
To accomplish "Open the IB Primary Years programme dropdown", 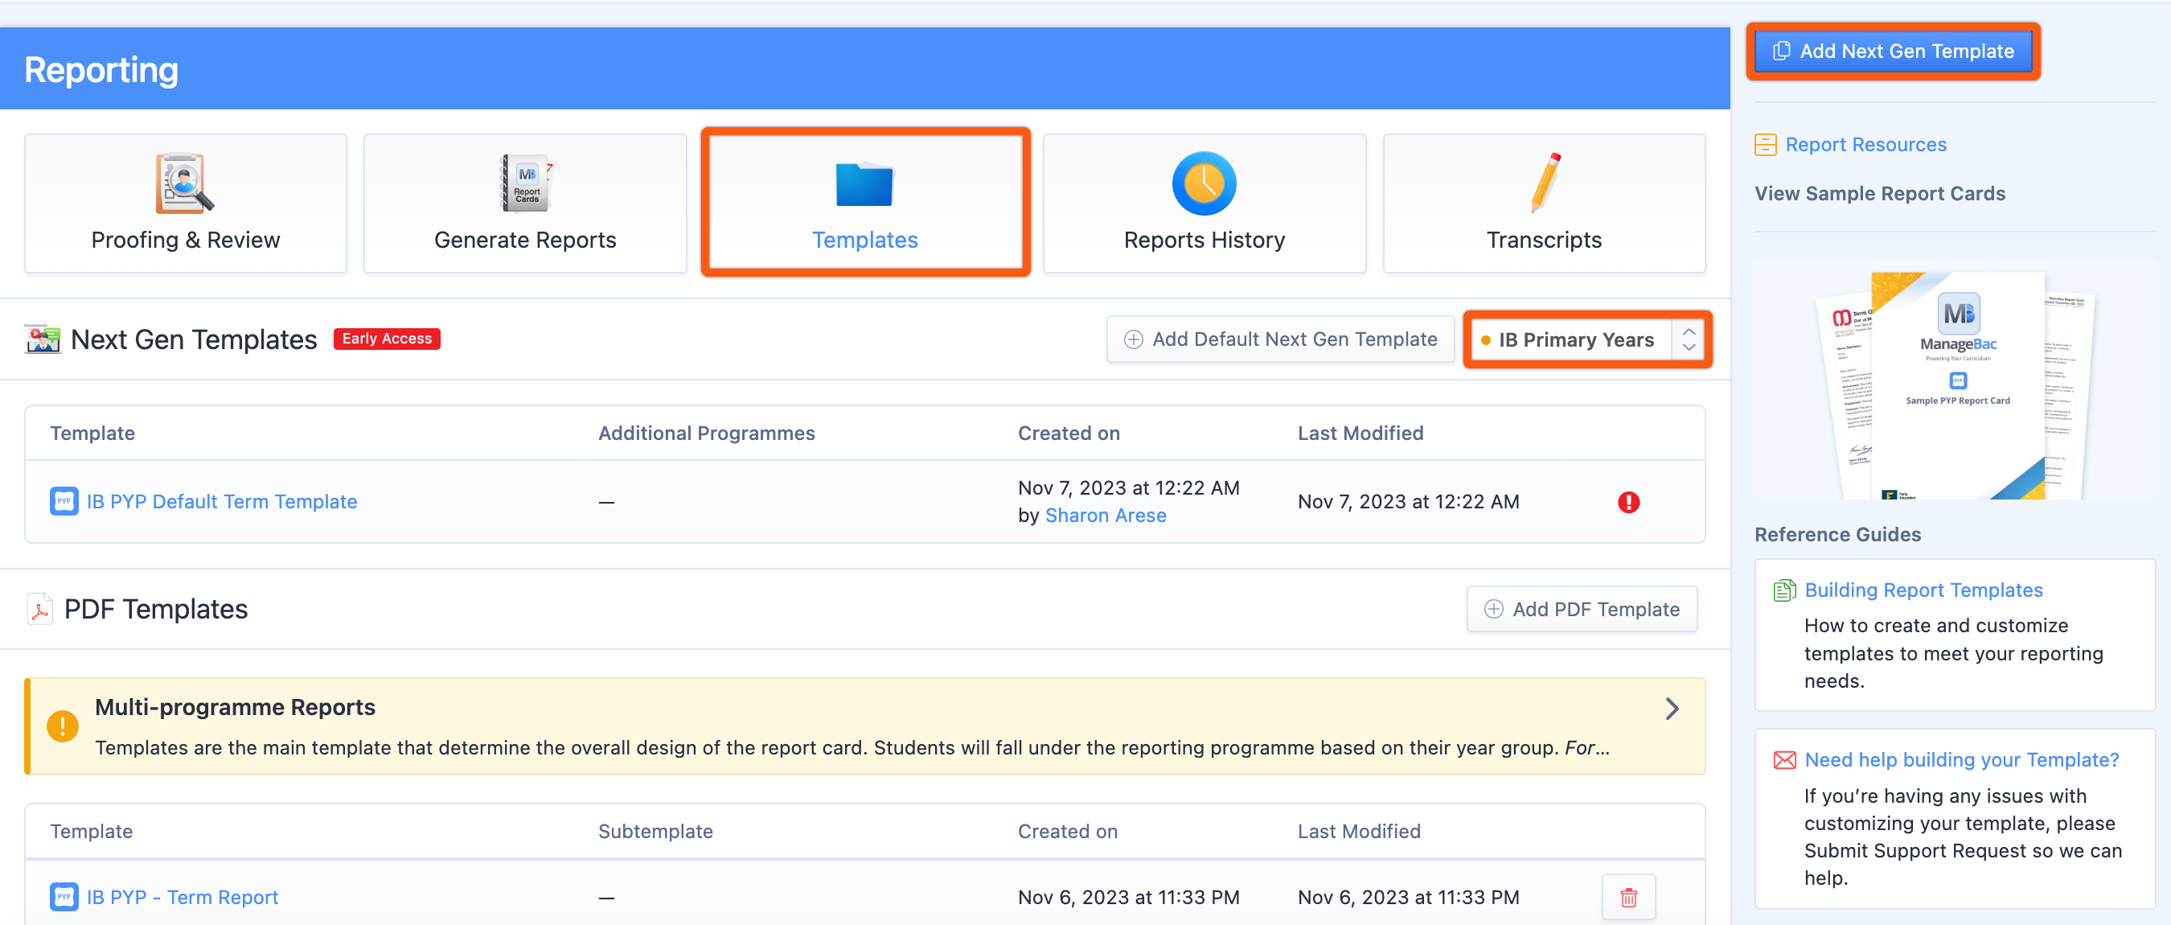I will [1587, 339].
